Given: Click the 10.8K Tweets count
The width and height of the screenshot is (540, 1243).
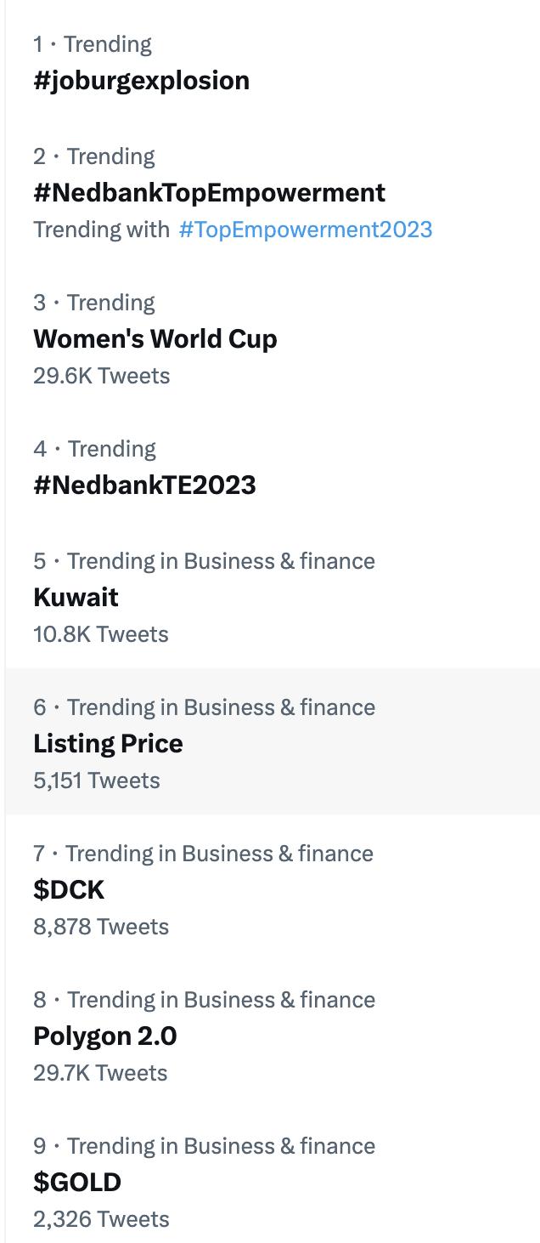Looking at the screenshot, I should 100,634.
